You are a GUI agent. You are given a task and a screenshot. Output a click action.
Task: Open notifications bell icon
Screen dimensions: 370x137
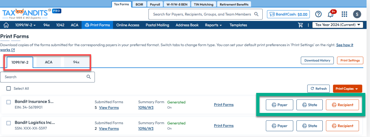tap(331, 14)
